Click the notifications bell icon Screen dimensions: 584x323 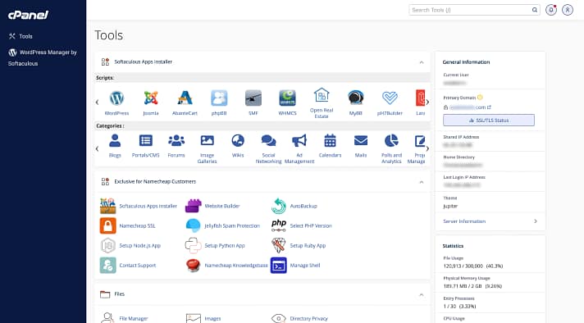point(551,10)
